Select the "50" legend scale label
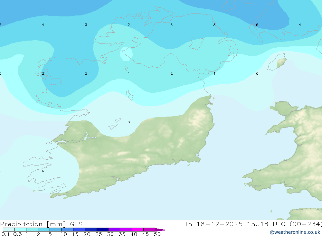This screenshot has height=236, width=322. coord(157,234)
